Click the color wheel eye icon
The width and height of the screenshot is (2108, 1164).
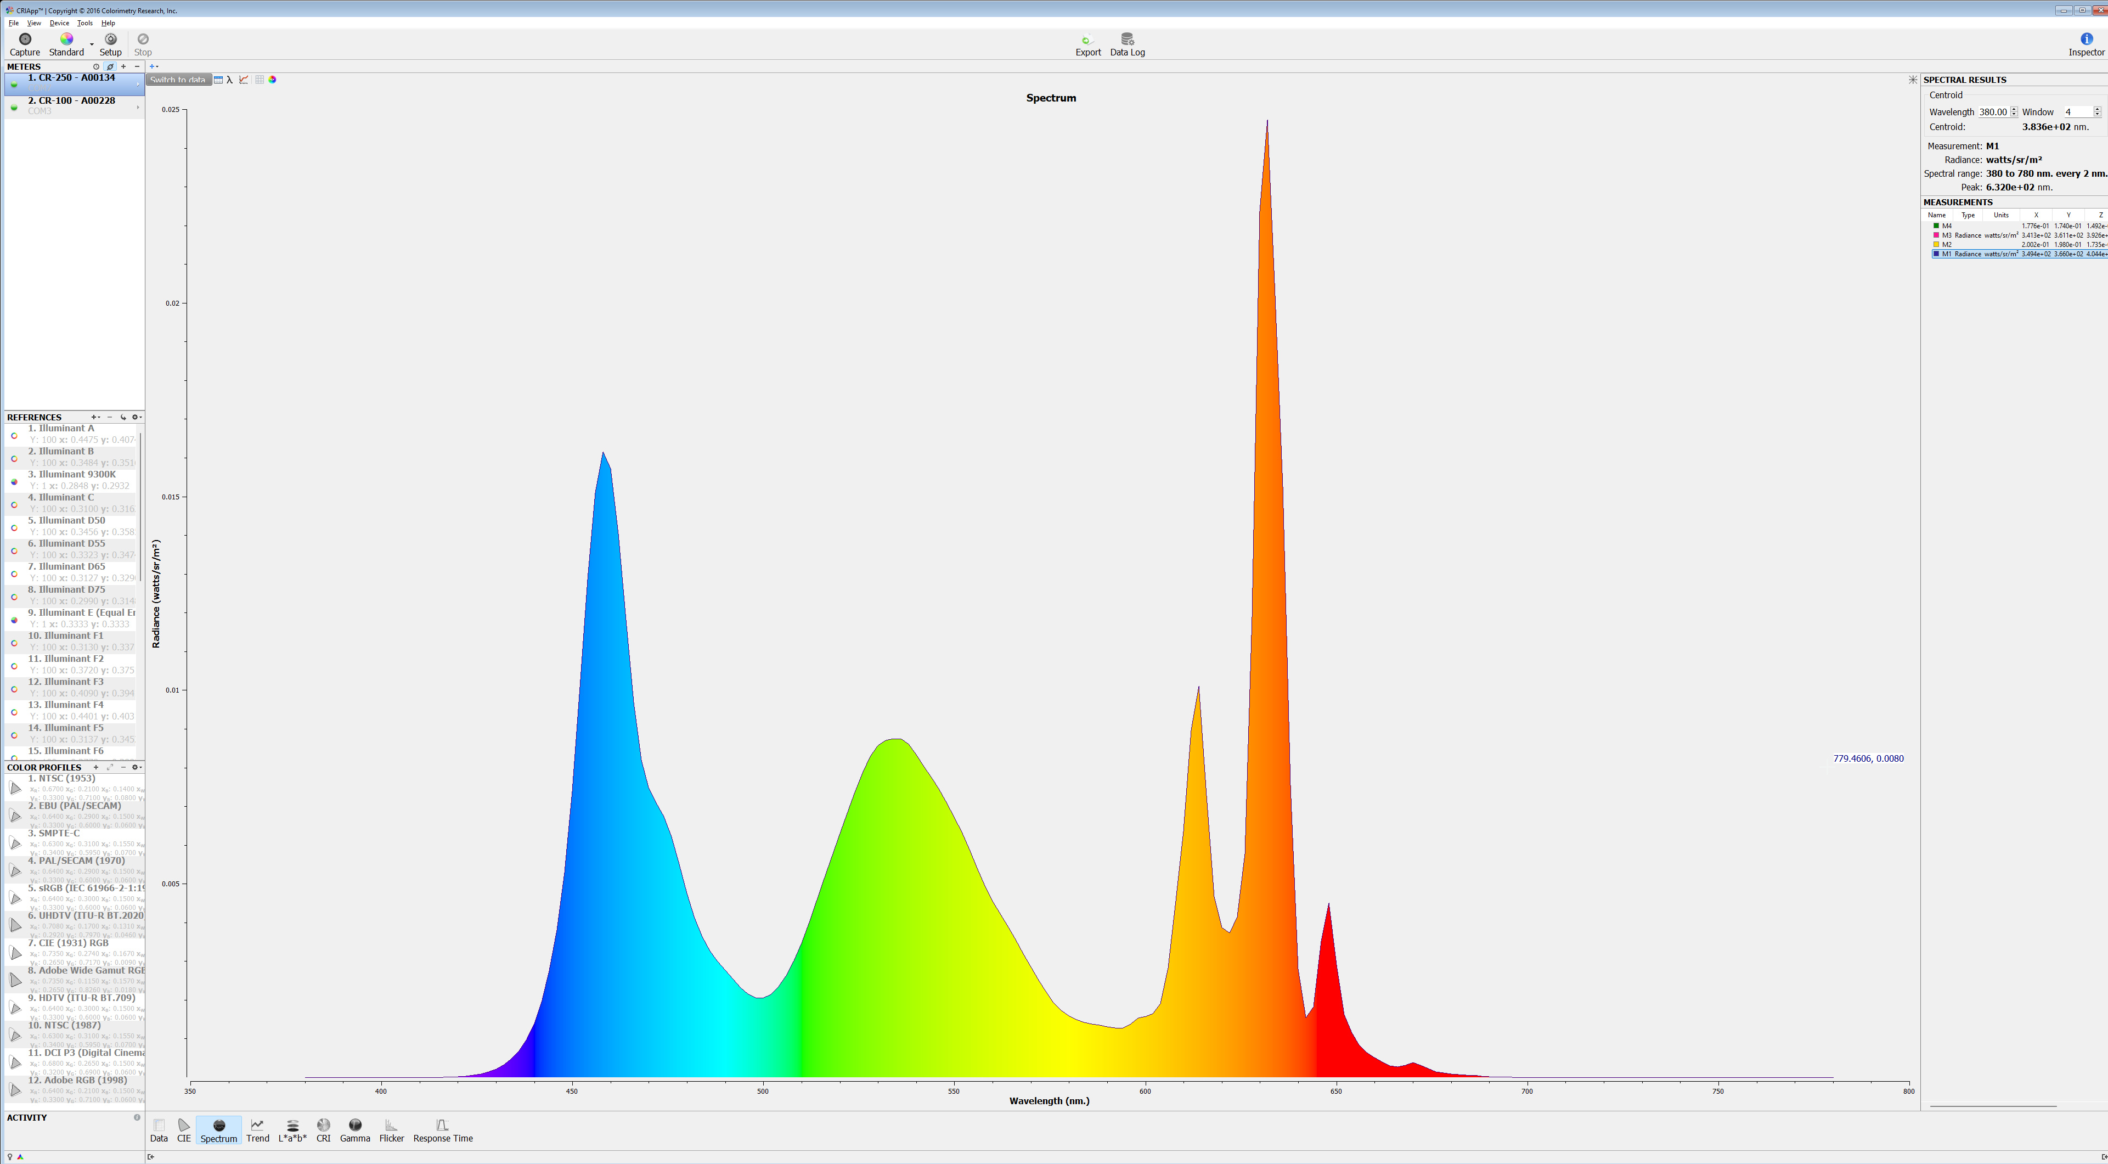(273, 80)
